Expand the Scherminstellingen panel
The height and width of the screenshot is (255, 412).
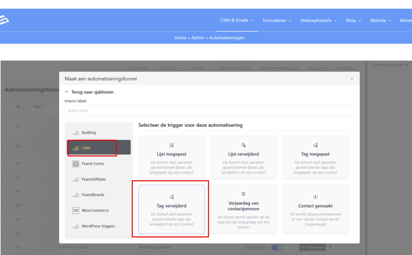point(390,65)
